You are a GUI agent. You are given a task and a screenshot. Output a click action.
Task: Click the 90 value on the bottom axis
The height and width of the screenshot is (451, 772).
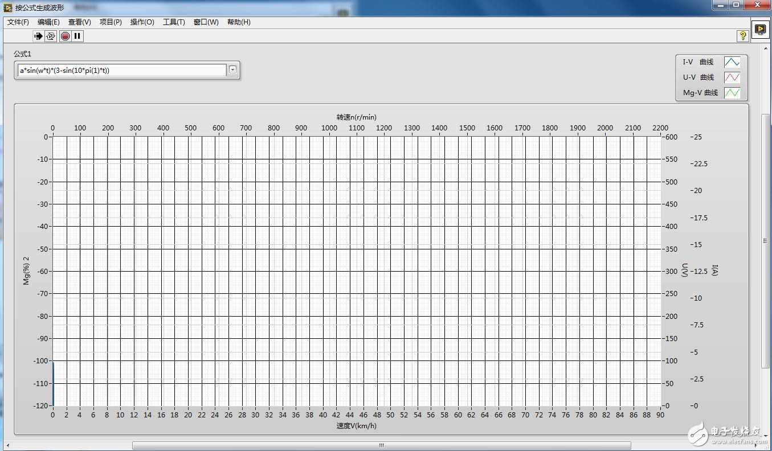pos(661,416)
